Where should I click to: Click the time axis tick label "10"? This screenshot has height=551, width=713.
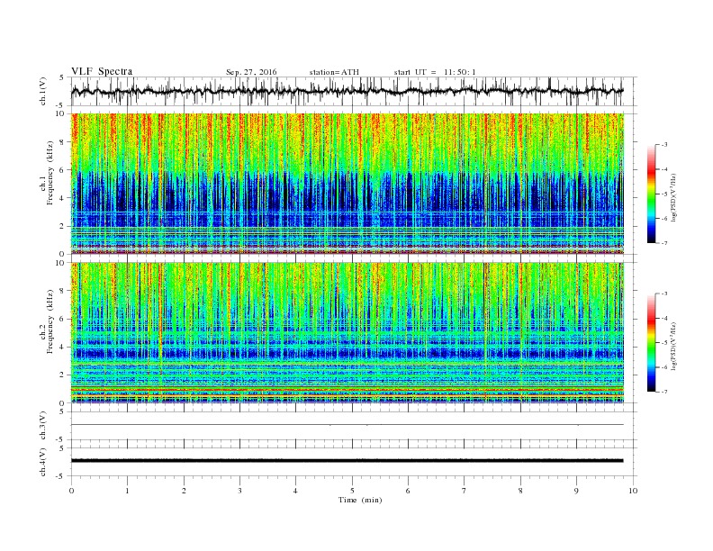point(633,491)
